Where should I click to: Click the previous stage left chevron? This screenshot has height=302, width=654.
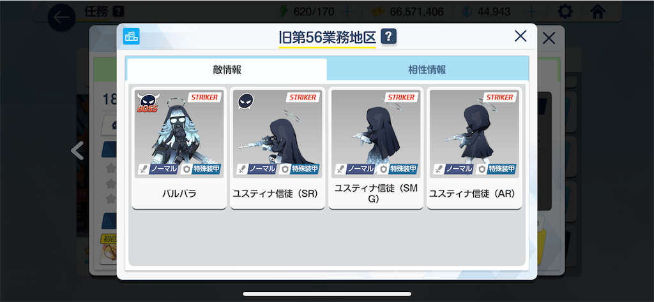click(77, 150)
